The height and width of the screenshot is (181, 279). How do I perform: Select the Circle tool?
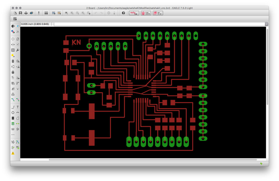point(13,113)
